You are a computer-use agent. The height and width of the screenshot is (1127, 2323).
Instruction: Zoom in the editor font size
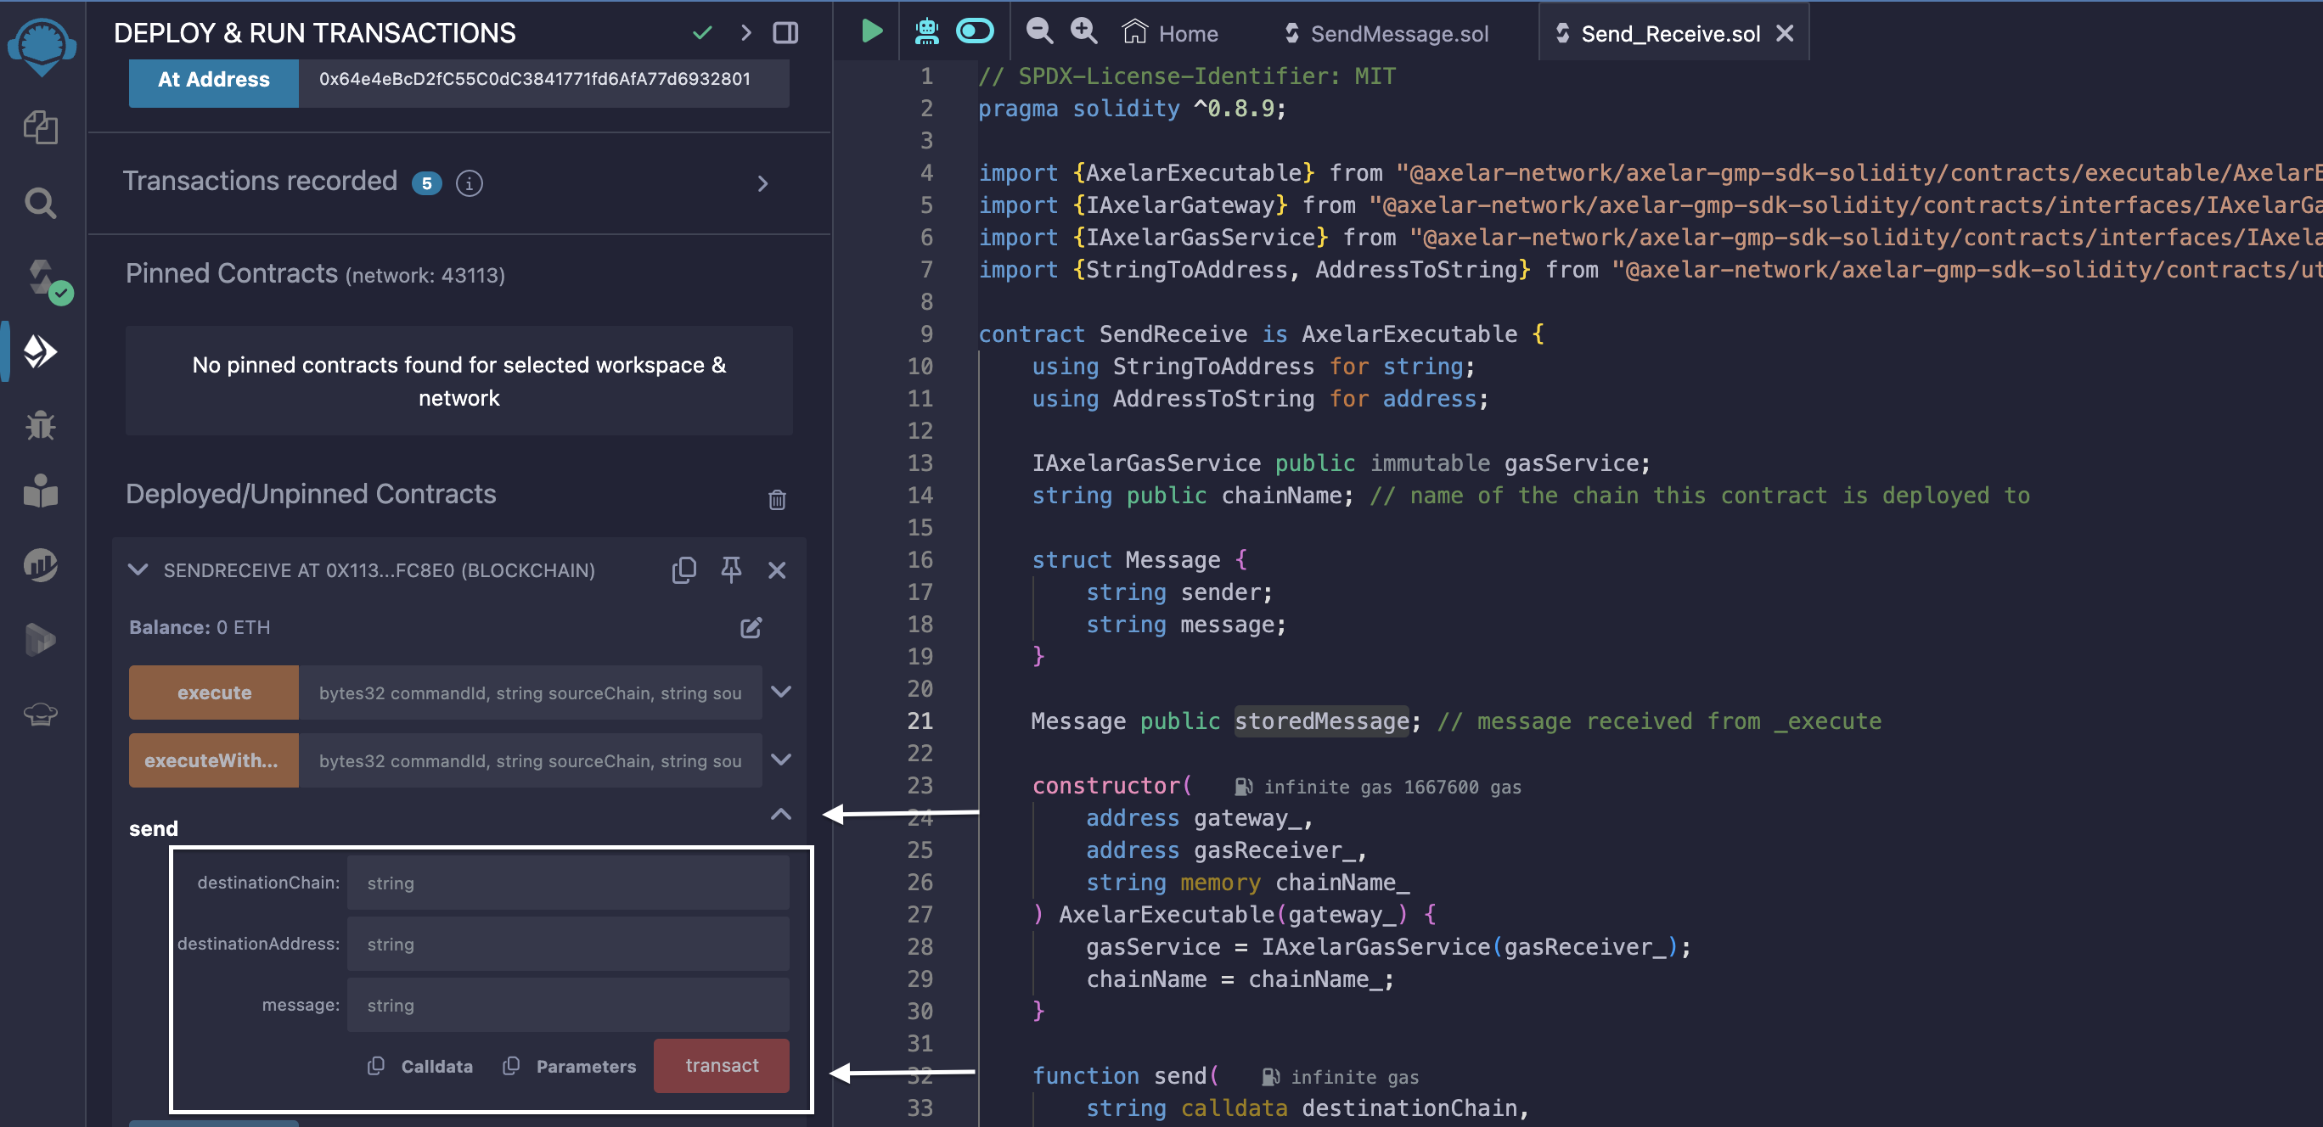tap(1083, 32)
